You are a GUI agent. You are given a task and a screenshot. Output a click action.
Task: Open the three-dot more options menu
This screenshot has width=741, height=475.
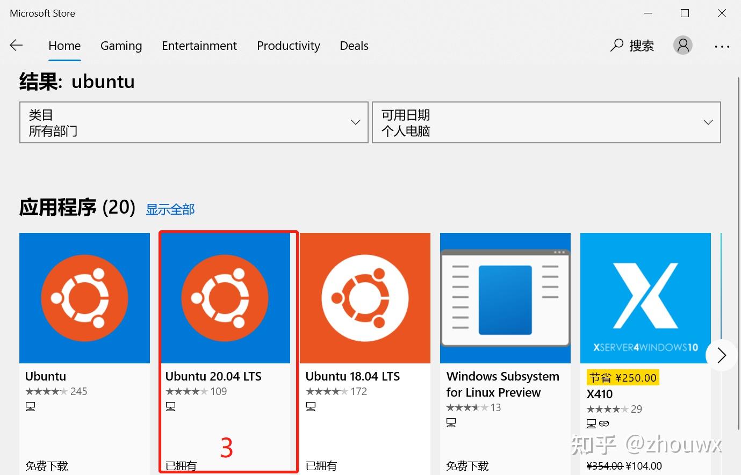[x=722, y=47]
